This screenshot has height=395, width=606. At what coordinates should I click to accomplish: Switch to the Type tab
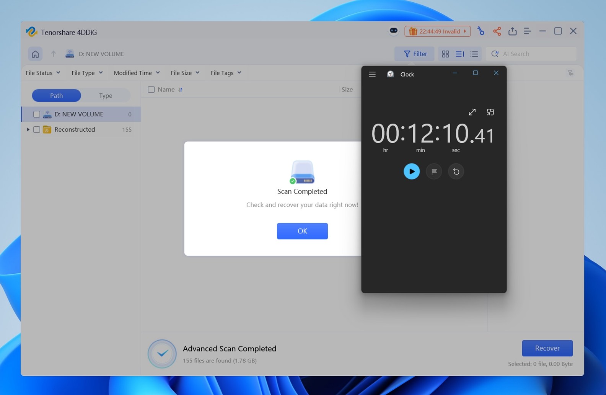106,96
